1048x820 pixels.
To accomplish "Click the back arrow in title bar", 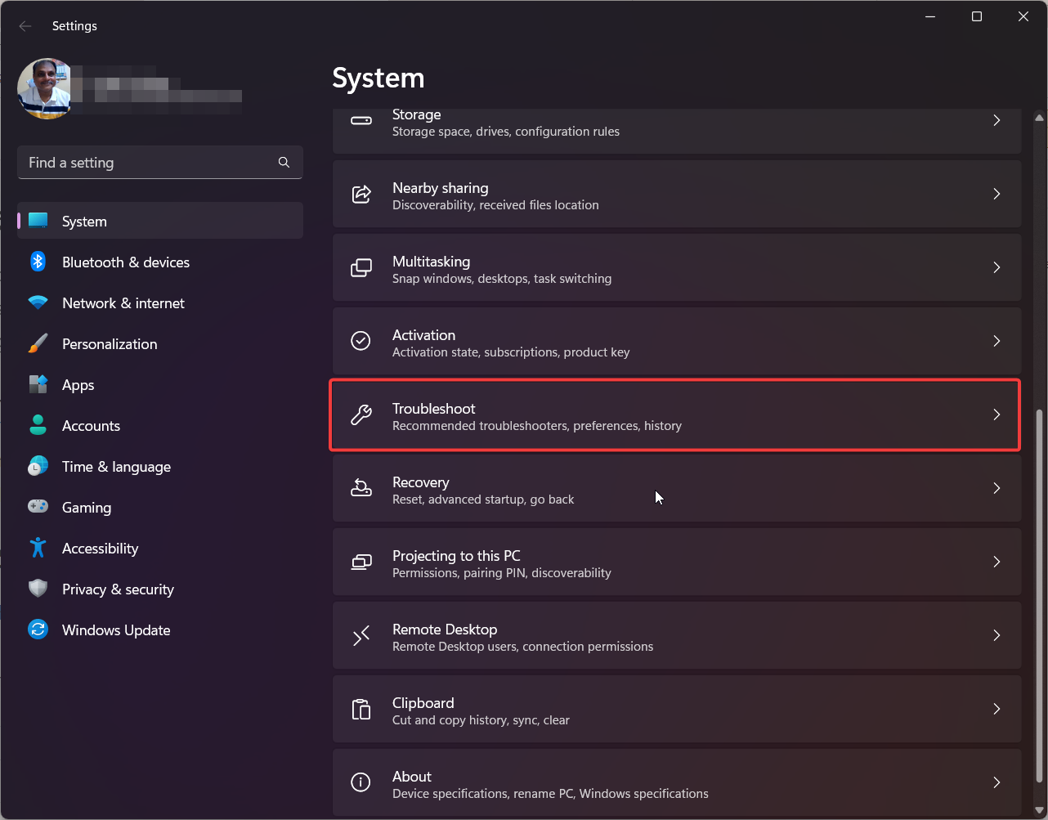I will 25,26.
